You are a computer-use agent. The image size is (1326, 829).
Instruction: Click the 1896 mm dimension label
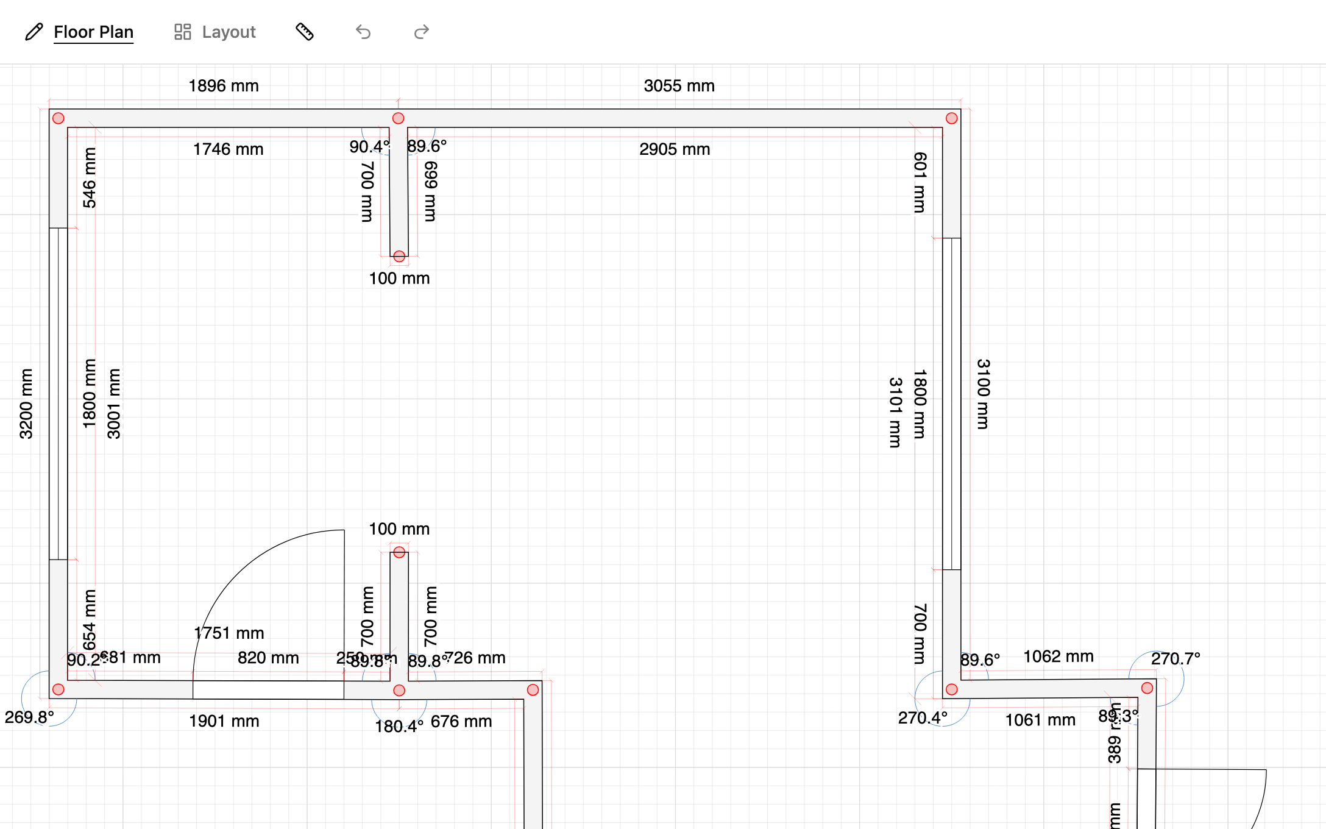click(x=224, y=86)
